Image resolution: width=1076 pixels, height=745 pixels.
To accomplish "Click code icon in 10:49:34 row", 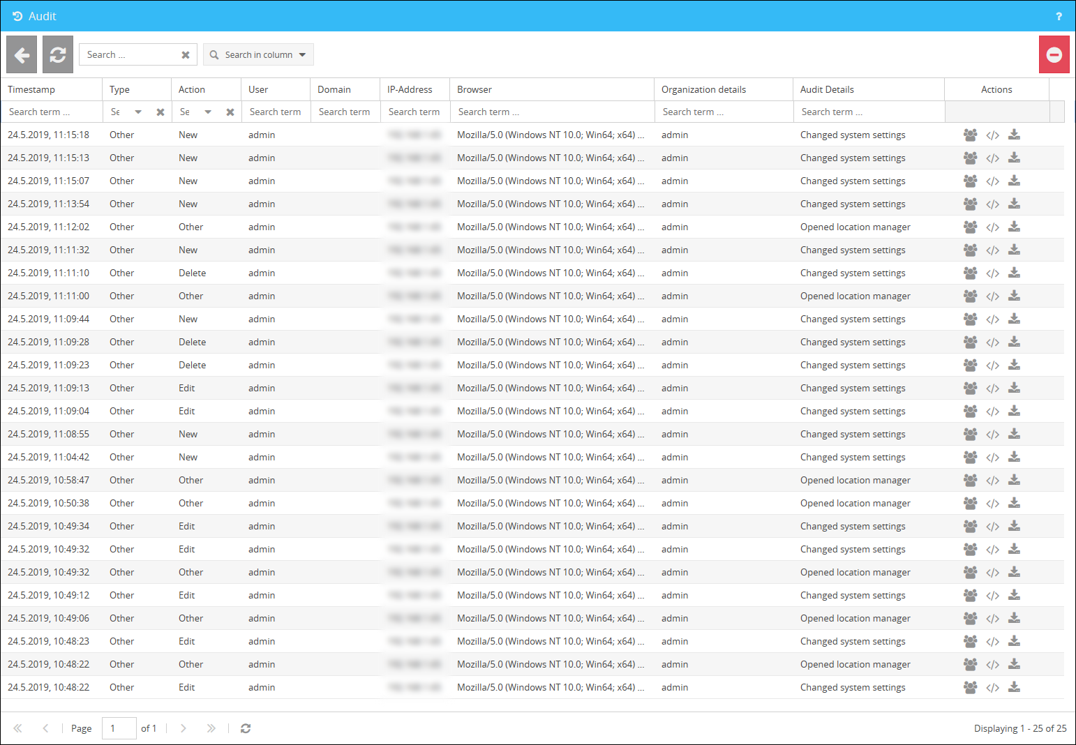I will 993,527.
